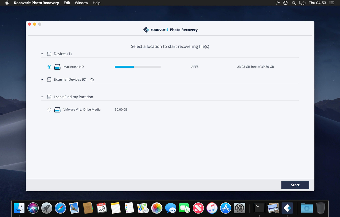Click '23.08 GB free of 39.80 GB' text
The height and width of the screenshot is (217, 340).
coord(255,67)
